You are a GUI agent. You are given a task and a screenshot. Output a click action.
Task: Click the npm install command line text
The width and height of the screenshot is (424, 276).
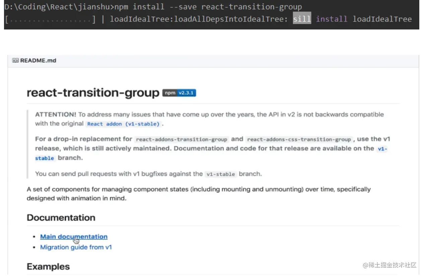[208, 7]
